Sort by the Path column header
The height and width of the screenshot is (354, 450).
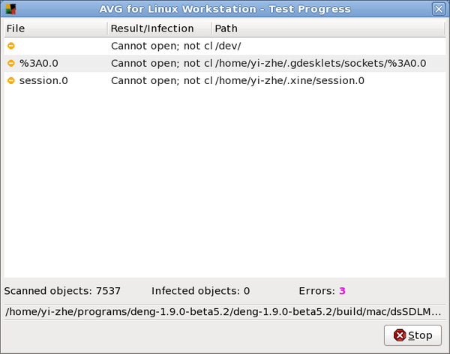click(x=328, y=28)
